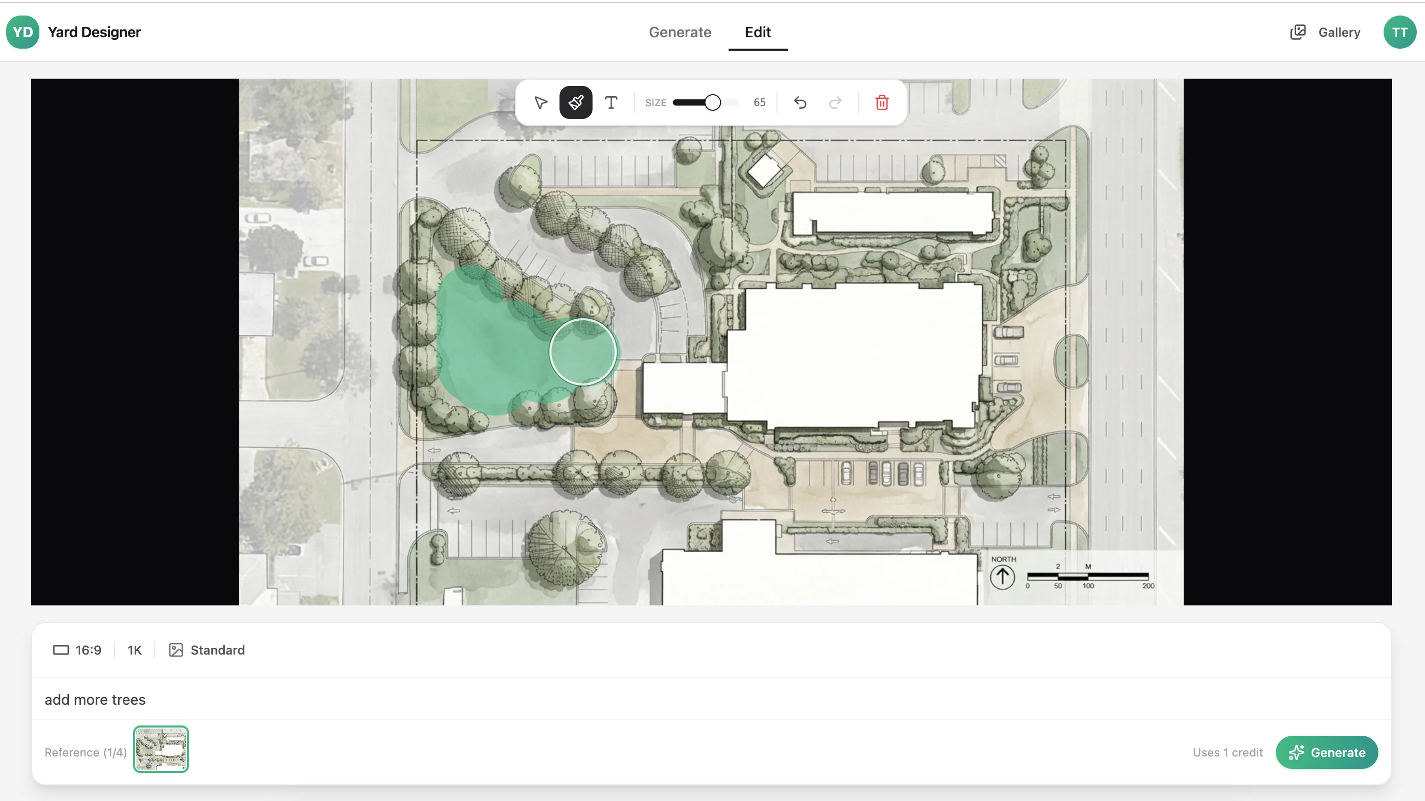Click the YD Yard Designer logo
This screenshot has height=801, width=1425.
coord(23,32)
